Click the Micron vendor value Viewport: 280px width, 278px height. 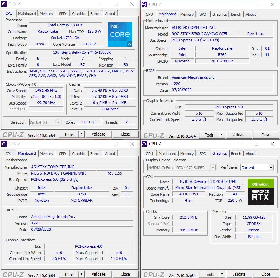254,230
